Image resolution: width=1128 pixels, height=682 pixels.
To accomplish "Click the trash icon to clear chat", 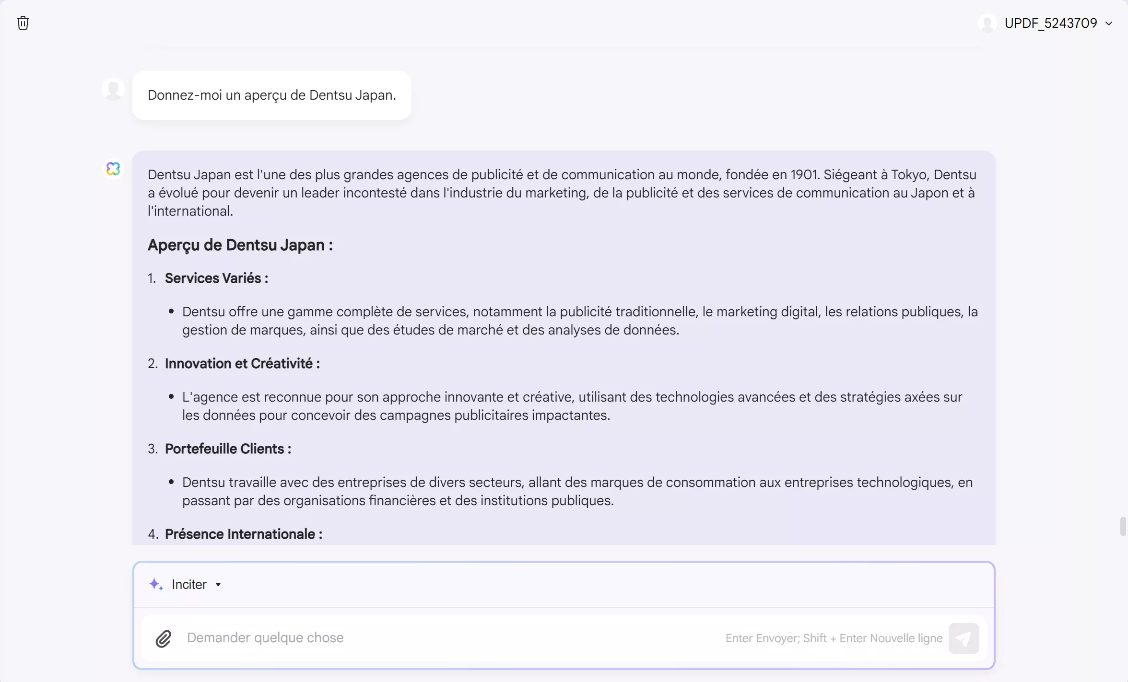I will (x=23, y=23).
